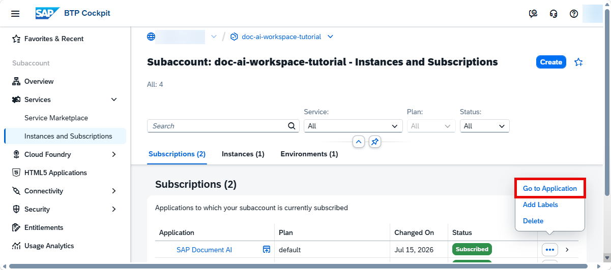This screenshot has width=611, height=270.
Task: Collapse the Services section chevron
Action: coord(114,99)
